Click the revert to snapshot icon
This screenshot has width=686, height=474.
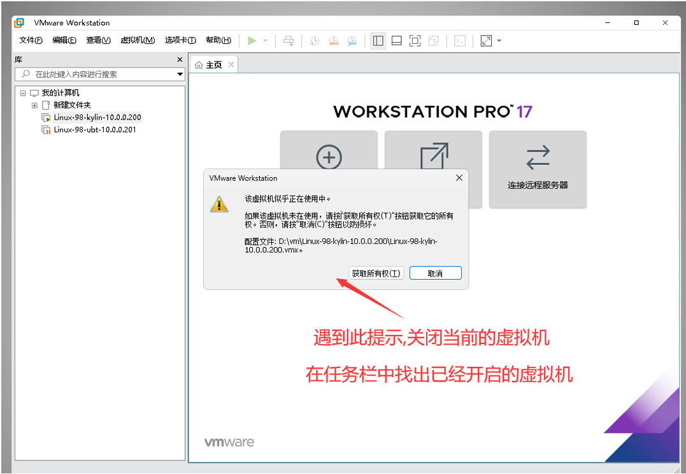(x=333, y=41)
